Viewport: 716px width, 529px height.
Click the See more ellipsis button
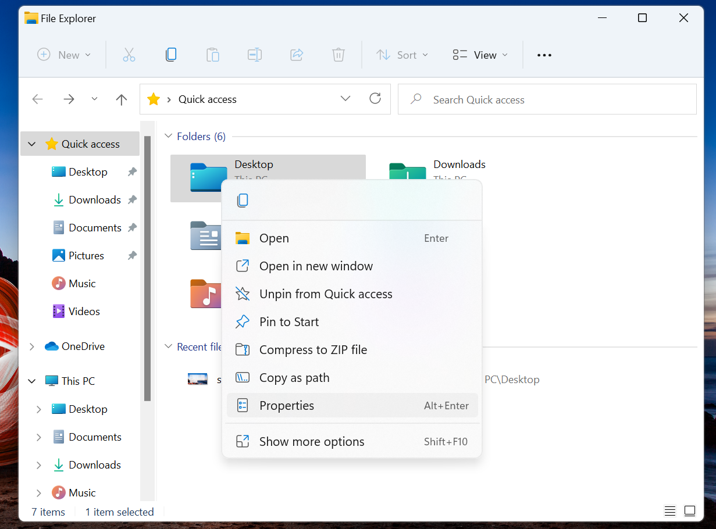click(x=544, y=55)
